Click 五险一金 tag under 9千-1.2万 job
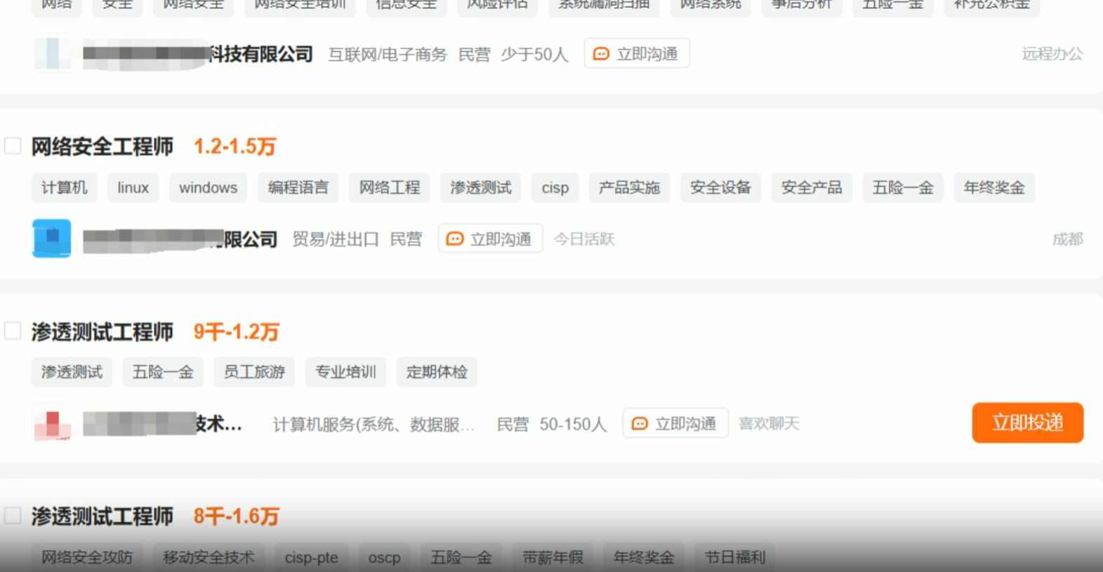 (163, 372)
